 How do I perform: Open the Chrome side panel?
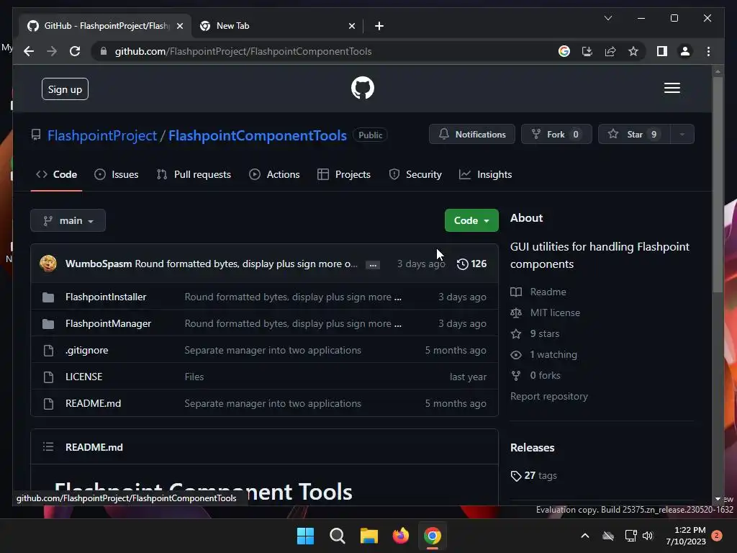(662, 51)
